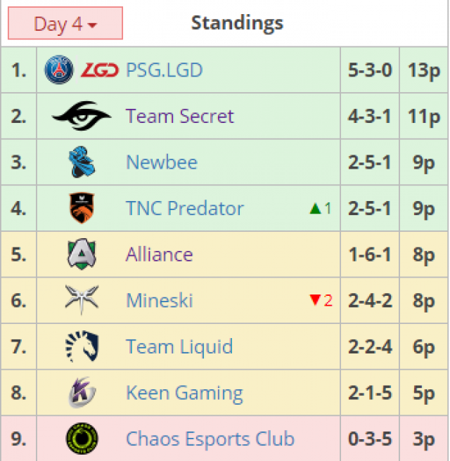Open the PSG.LGD team link

[164, 70]
